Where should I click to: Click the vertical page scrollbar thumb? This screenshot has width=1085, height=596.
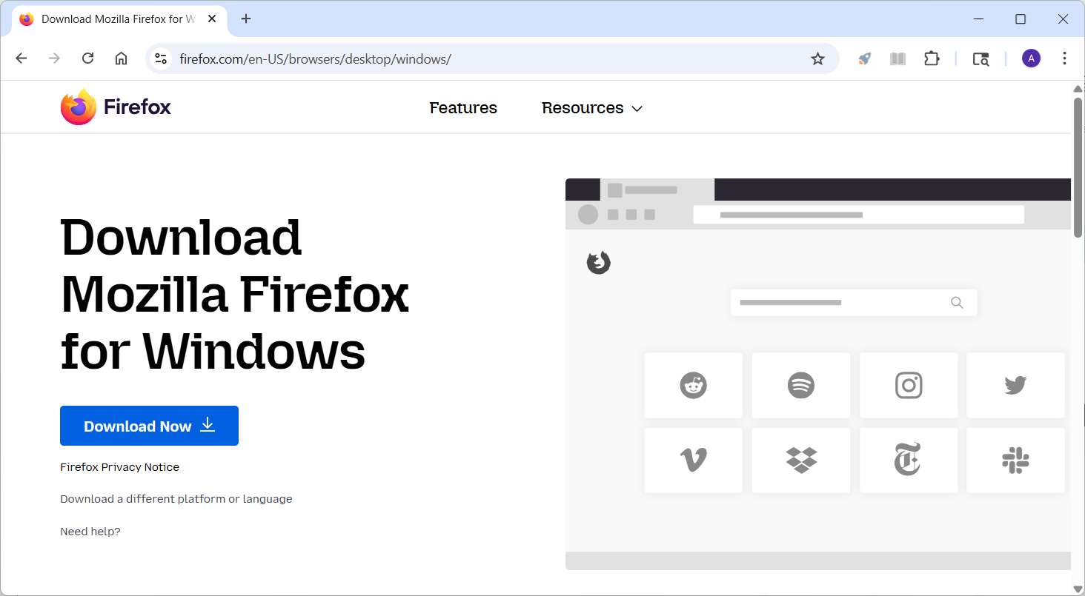(x=1078, y=167)
